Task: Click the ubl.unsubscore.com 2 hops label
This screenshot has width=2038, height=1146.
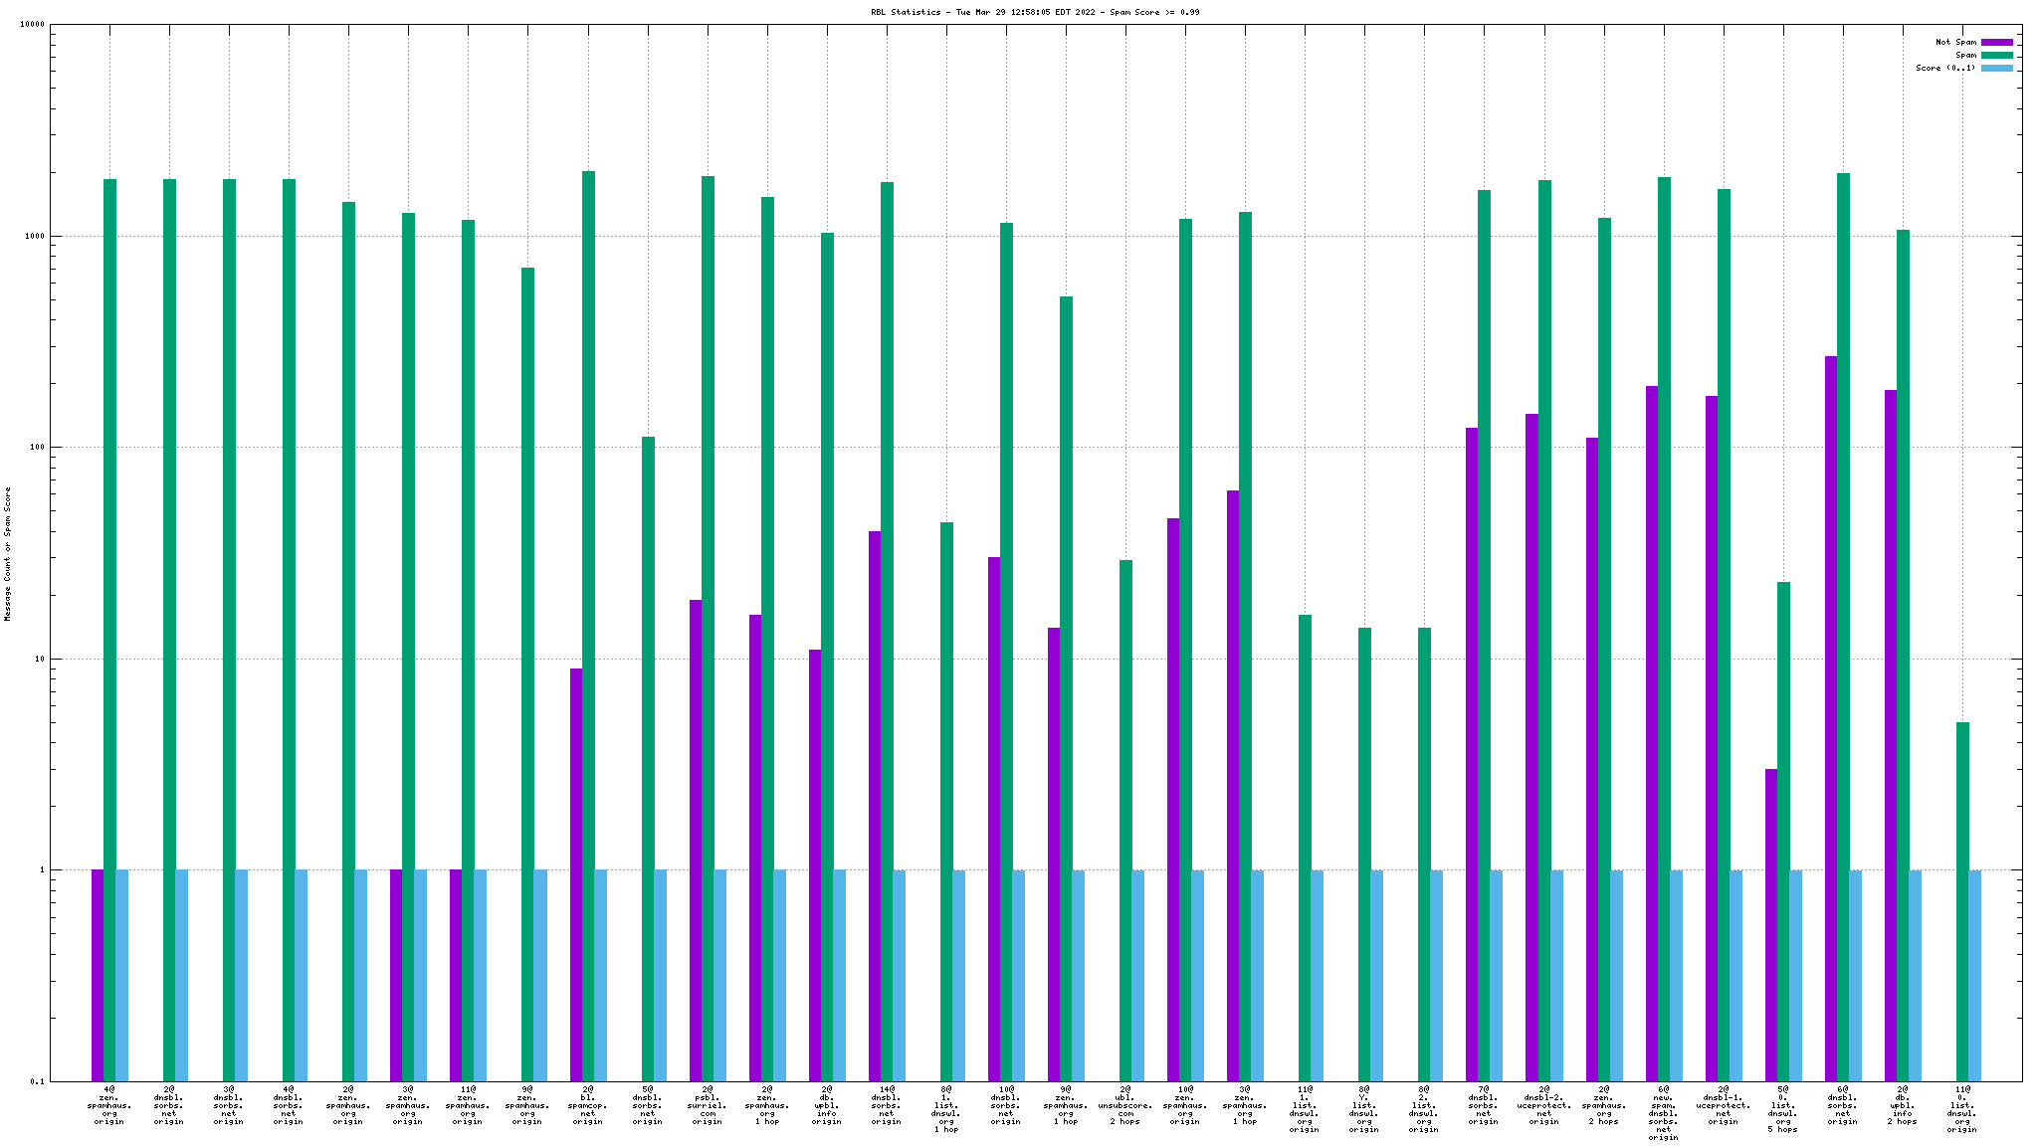Action: pyautogui.click(x=1125, y=1105)
